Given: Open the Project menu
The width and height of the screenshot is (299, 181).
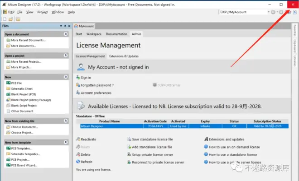Looking at the screenshot, I should coord(42,12).
